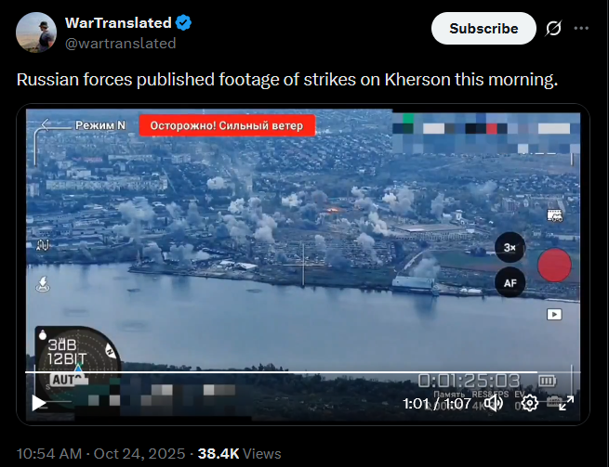This screenshot has width=609, height=467.
Task: Open the 10:54 AM Oct 24, 2025 timestamp
Action: pyautogui.click(x=100, y=453)
